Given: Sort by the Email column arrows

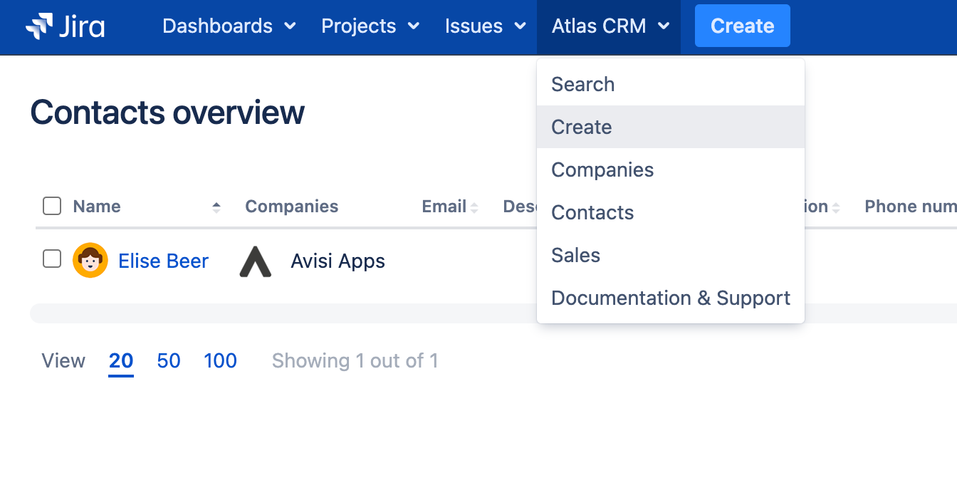Looking at the screenshot, I should click(474, 207).
